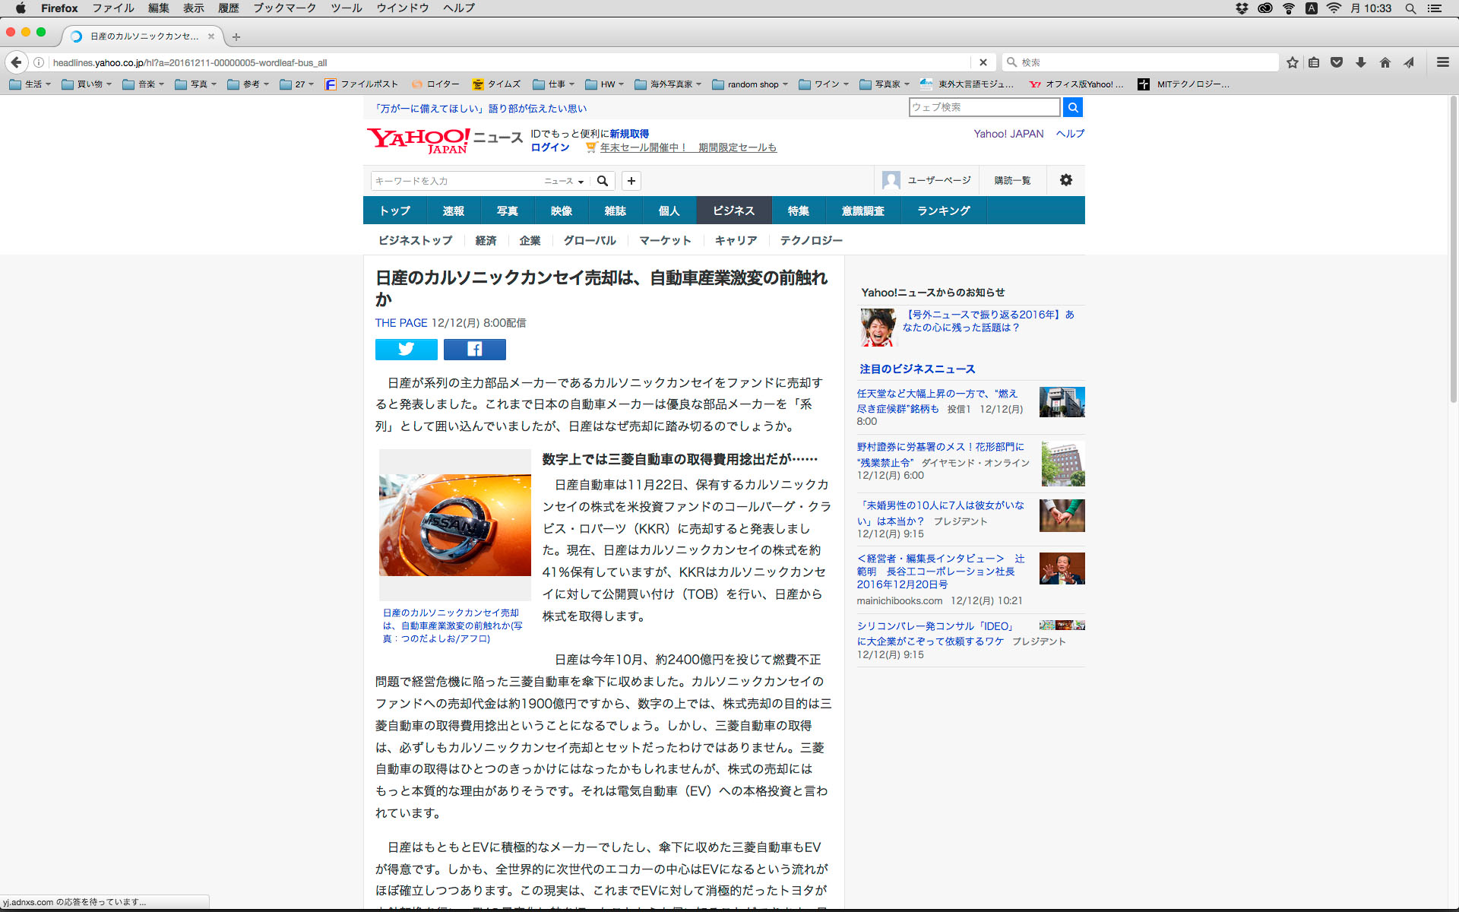Click Firefox bookmark star icon
Viewport: 1459px width, 912px height.
[x=1292, y=62]
